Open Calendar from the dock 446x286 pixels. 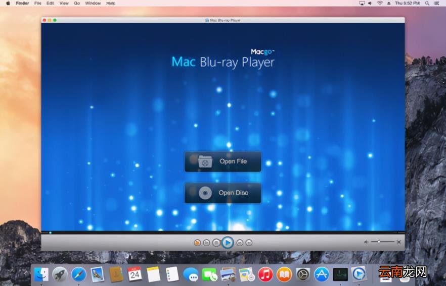coord(135,274)
